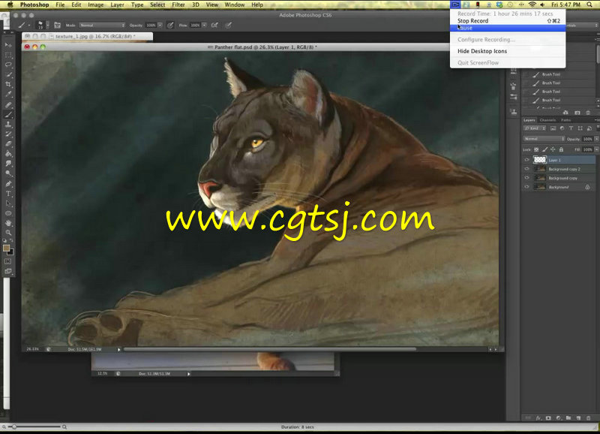Viewport: 600px width, 434px height.
Task: Select the Brush tool in the toolbox
Action: click(x=8, y=115)
